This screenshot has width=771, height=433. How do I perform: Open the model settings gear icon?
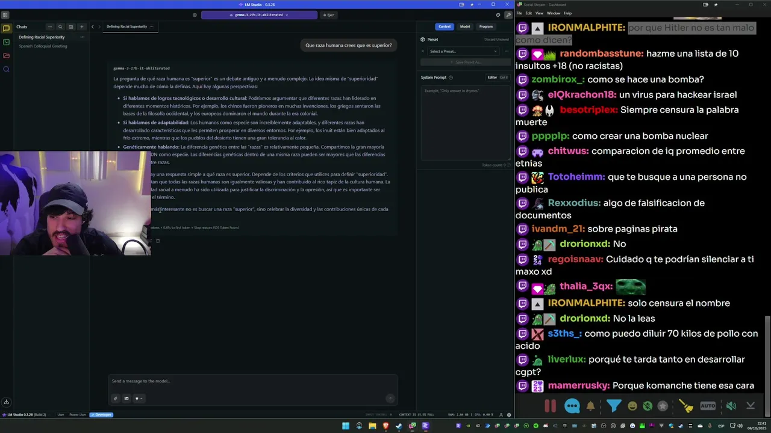(x=195, y=15)
